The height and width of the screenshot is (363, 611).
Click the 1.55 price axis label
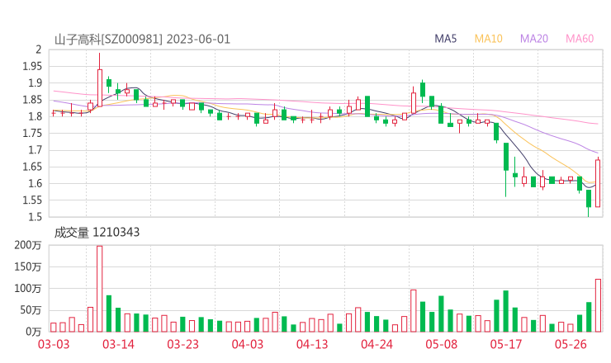(x=32, y=200)
